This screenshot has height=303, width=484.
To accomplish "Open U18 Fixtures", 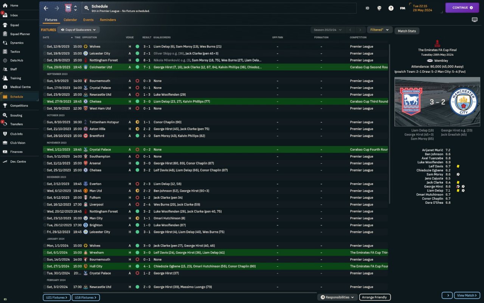I will point(86,298).
